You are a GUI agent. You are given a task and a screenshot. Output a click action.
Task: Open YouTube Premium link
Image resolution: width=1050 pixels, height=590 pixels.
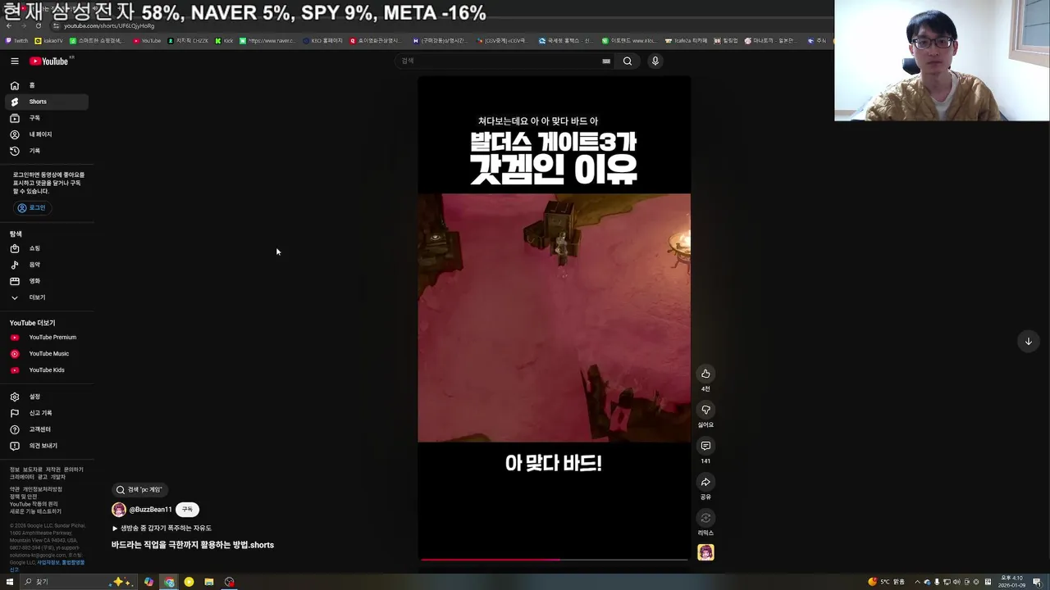click(x=47, y=338)
